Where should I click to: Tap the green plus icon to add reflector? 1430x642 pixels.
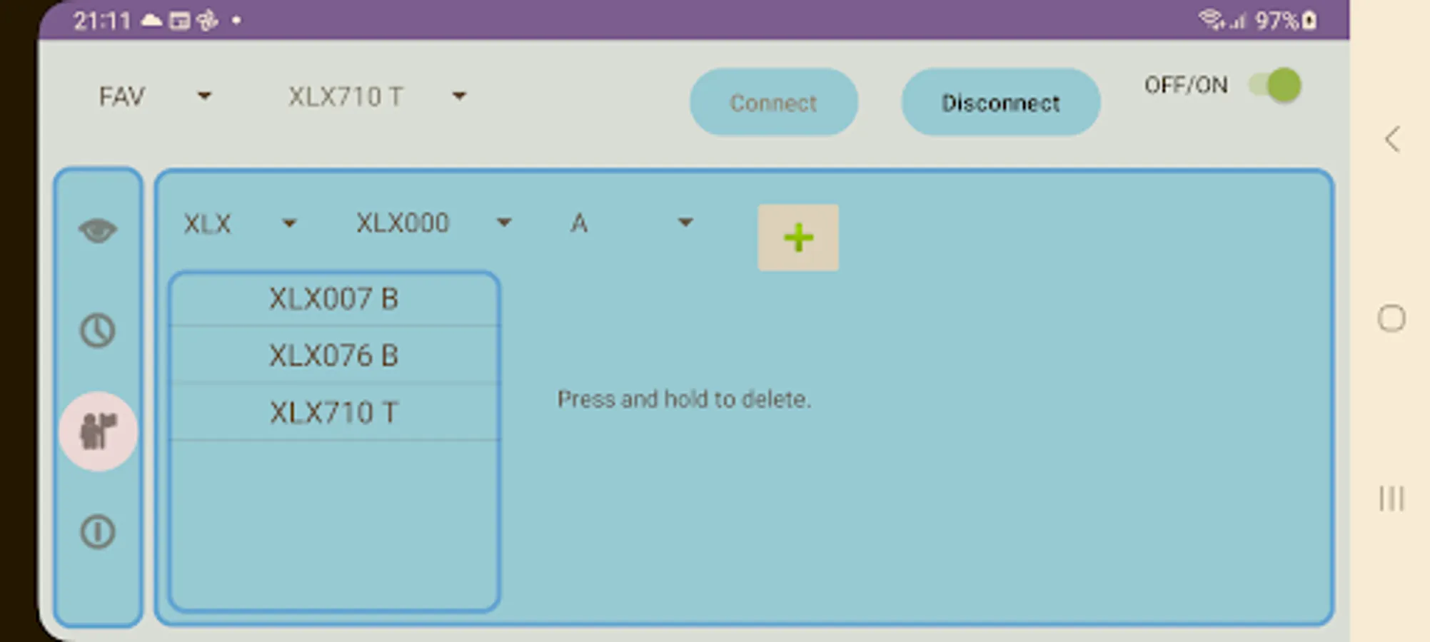click(797, 237)
